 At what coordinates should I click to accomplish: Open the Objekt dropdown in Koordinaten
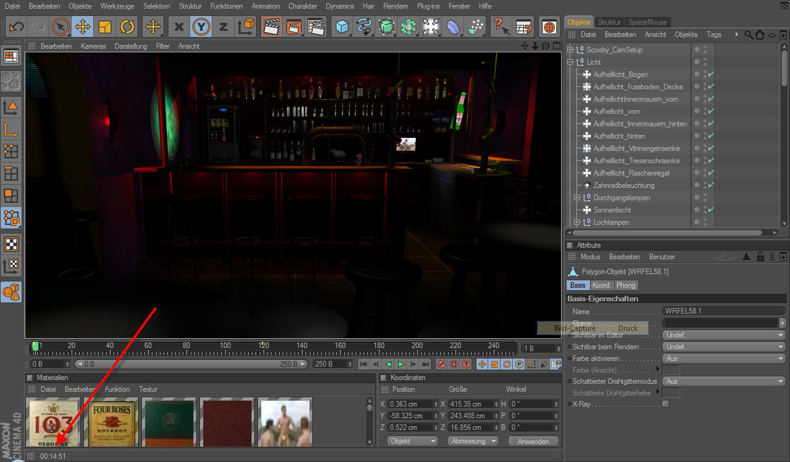coord(413,441)
